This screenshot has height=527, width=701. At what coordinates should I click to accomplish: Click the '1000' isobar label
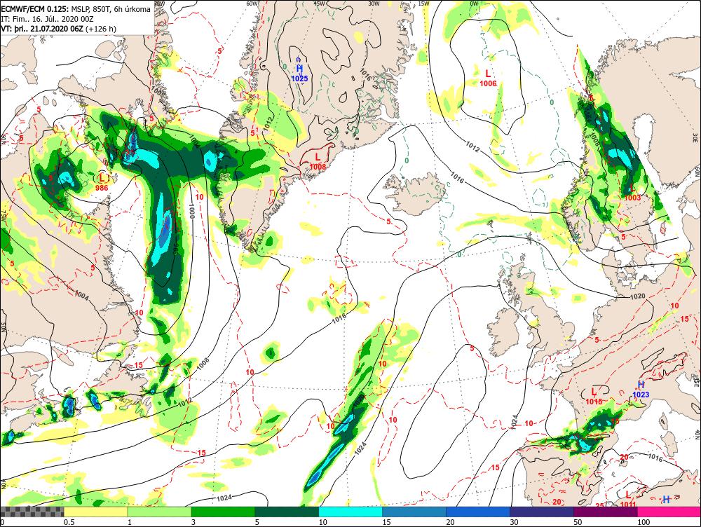191,212
